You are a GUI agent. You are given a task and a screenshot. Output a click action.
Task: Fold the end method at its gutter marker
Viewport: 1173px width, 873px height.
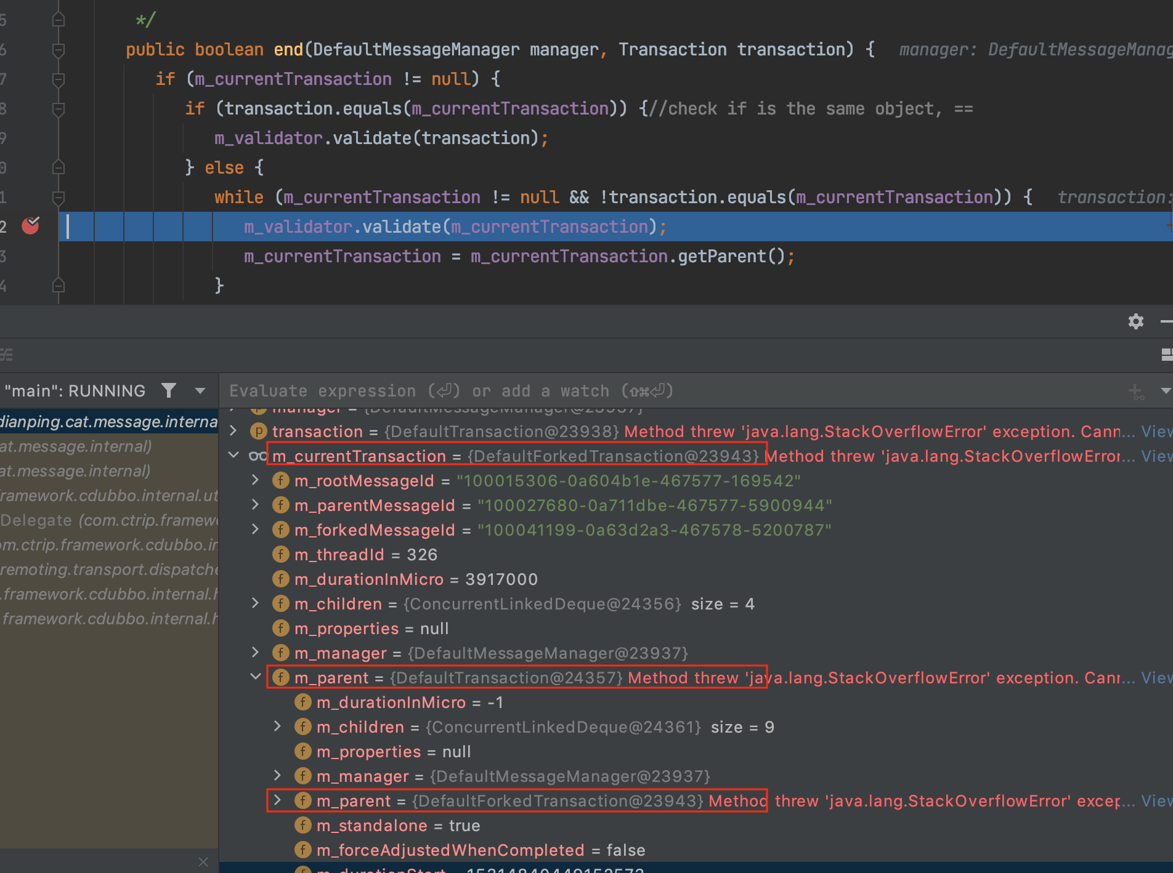point(59,49)
